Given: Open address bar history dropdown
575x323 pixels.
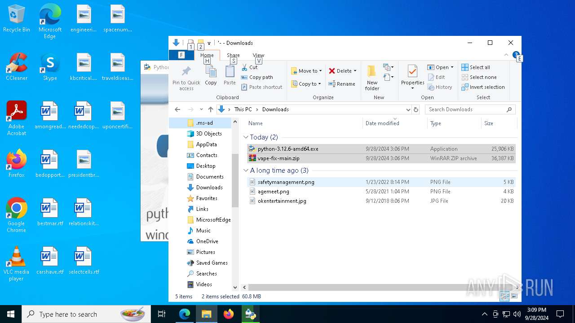Looking at the screenshot, I should click(408, 109).
